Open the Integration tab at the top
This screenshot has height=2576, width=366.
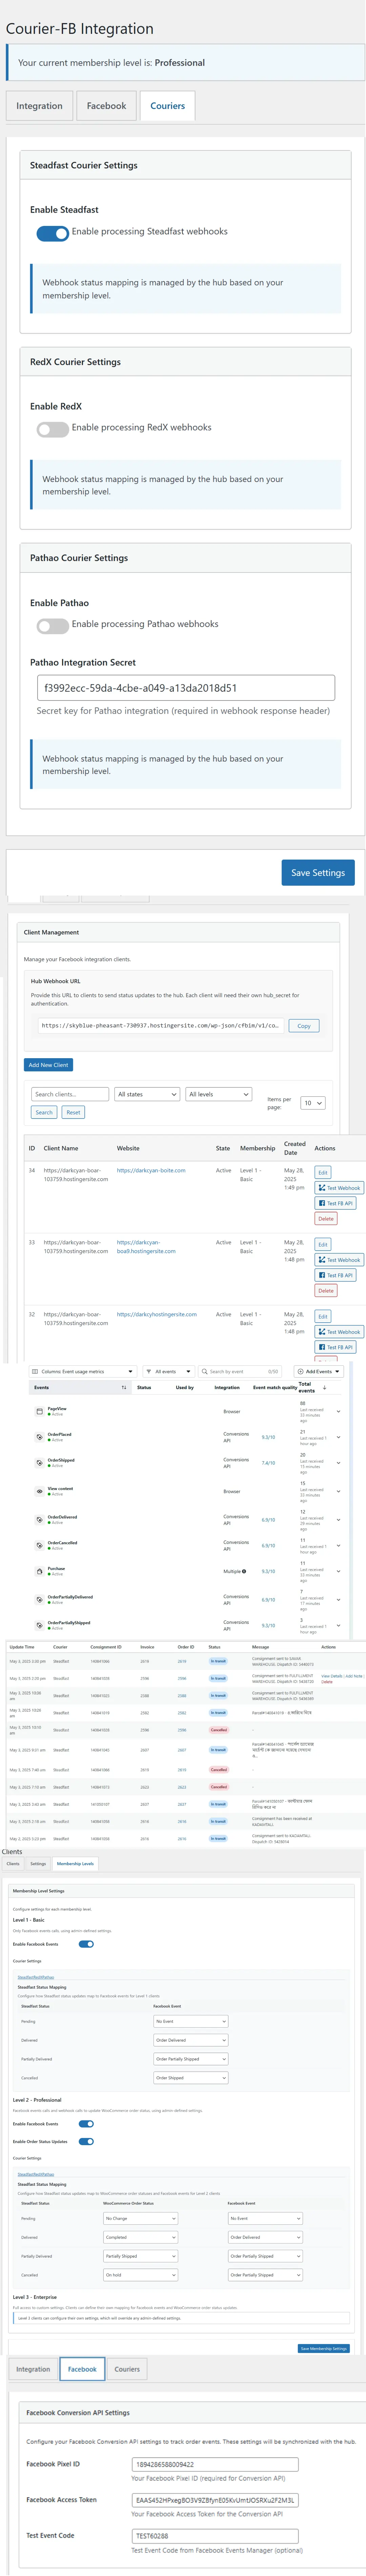coord(39,106)
